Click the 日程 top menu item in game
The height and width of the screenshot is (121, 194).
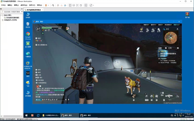click(x=160, y=25)
